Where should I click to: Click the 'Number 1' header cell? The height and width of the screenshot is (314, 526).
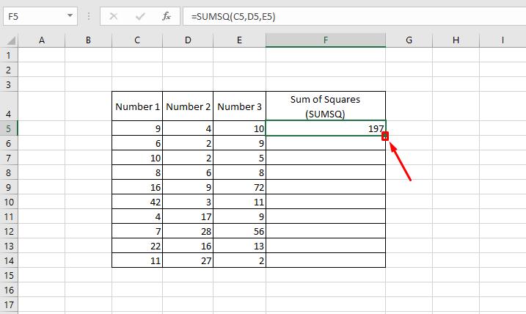click(x=137, y=106)
